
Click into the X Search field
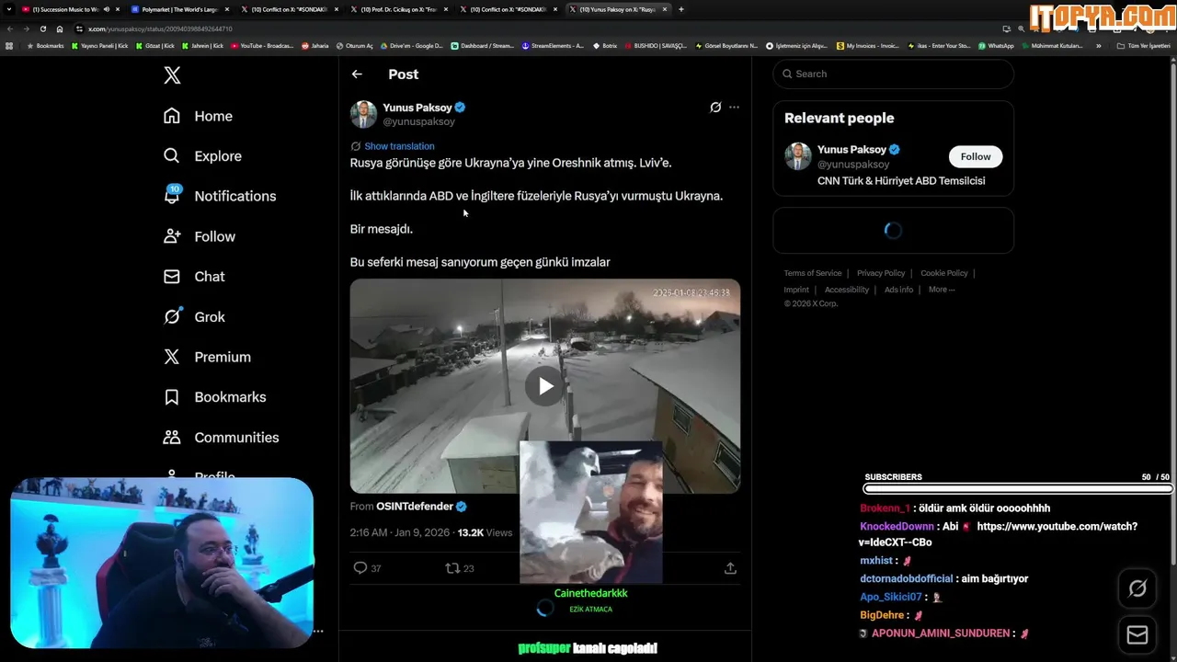coord(893,74)
